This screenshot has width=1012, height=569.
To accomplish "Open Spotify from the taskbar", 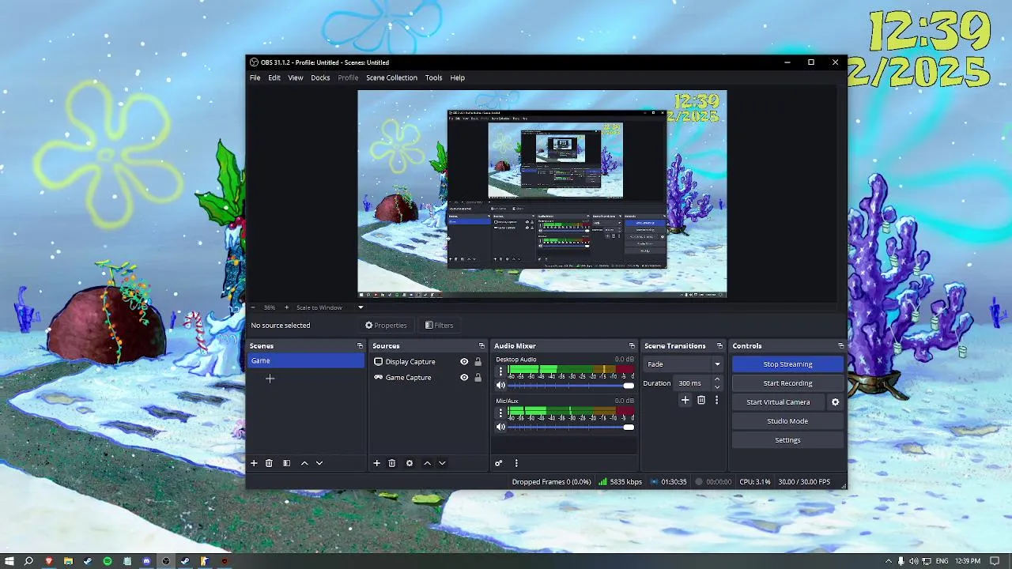I will pos(107,561).
